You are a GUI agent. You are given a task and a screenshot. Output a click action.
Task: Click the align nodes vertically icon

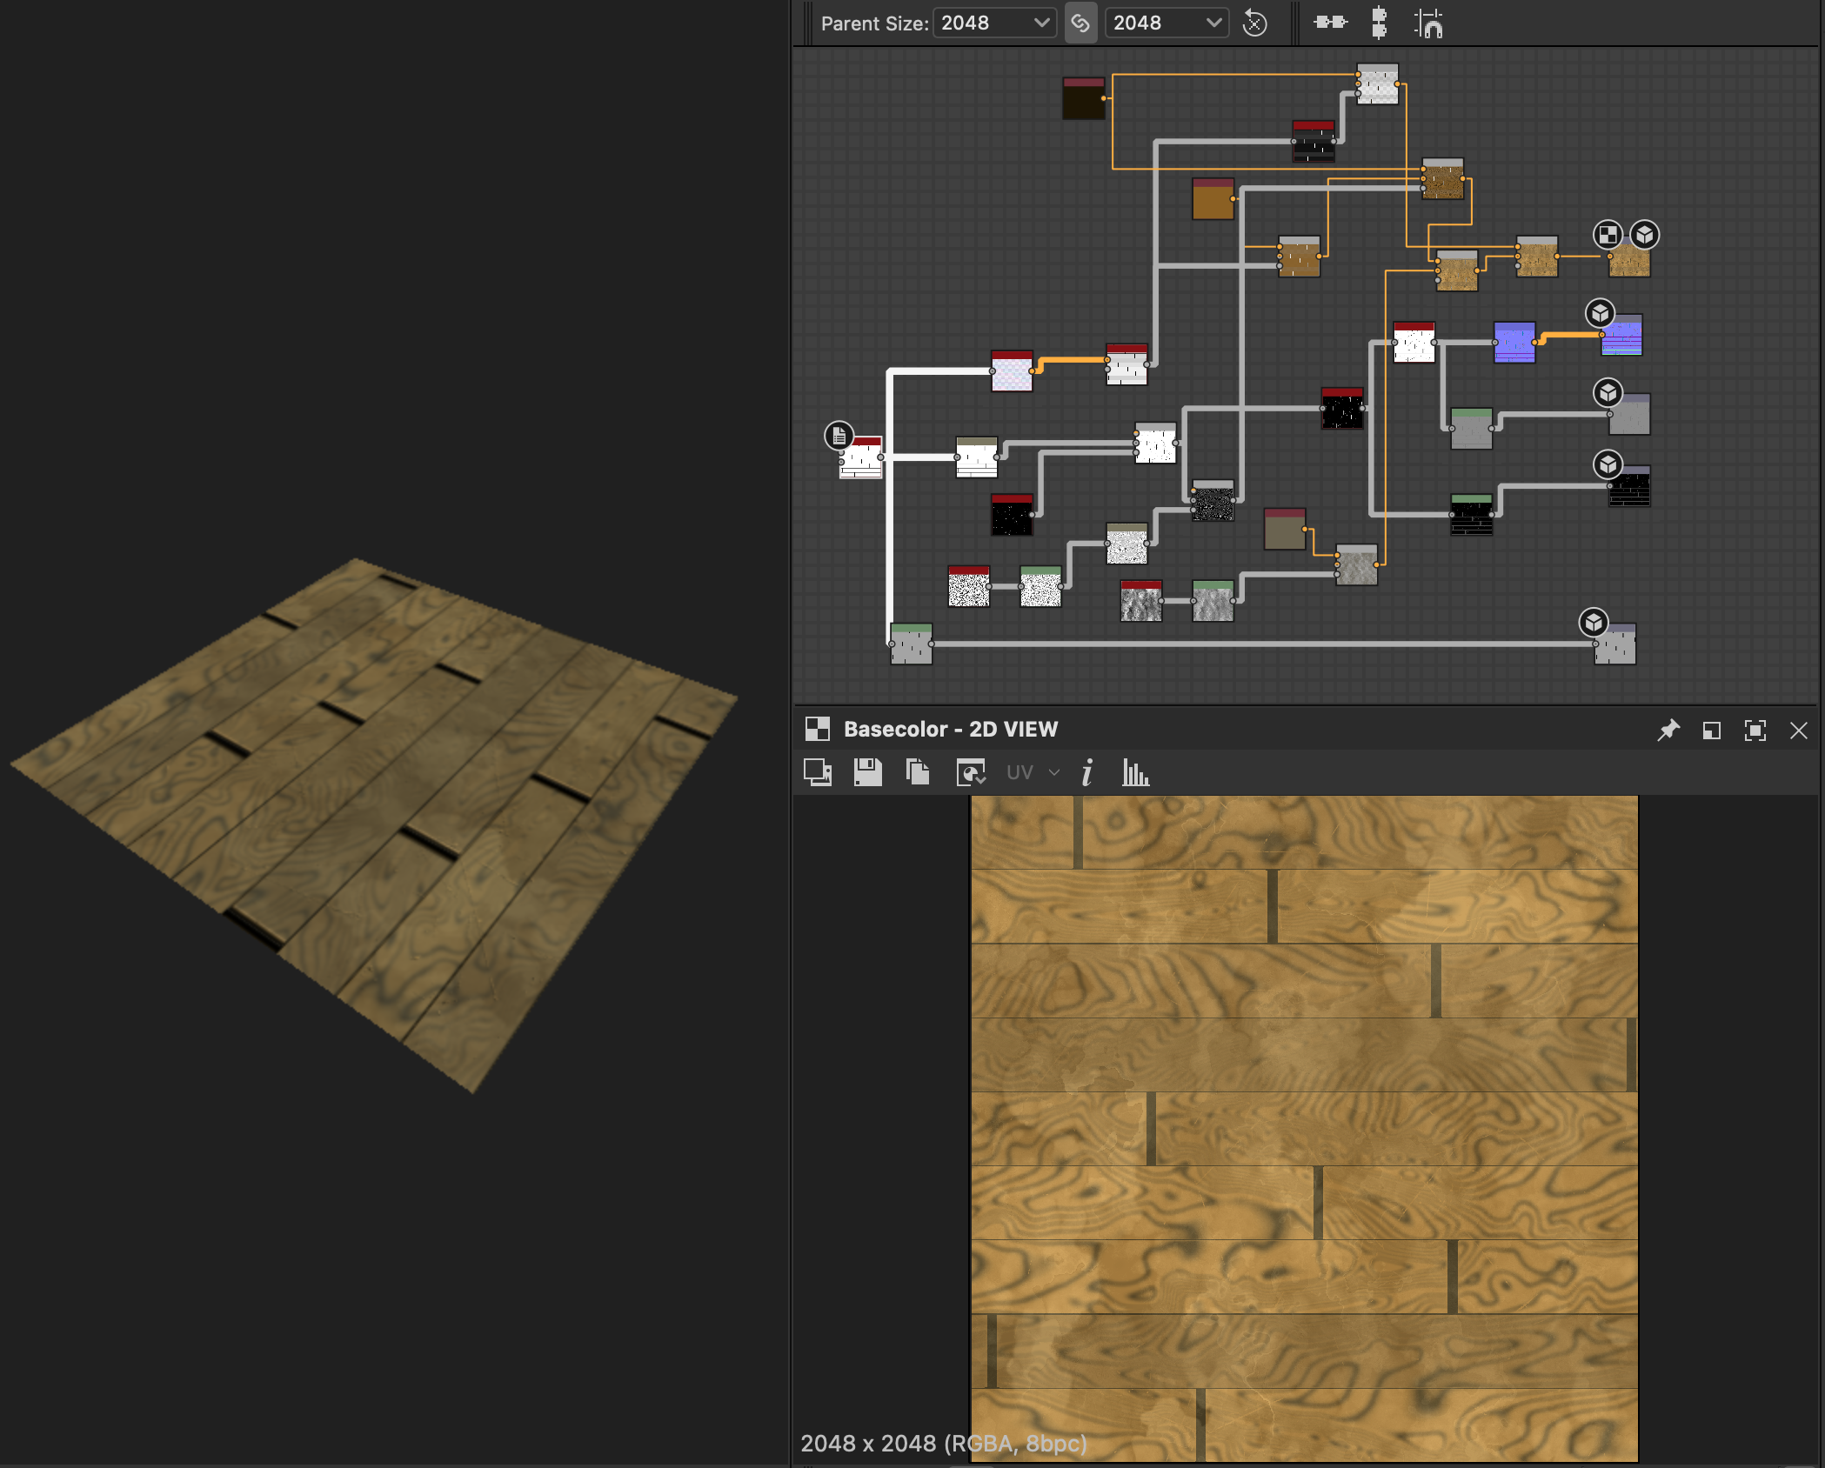click(1379, 23)
